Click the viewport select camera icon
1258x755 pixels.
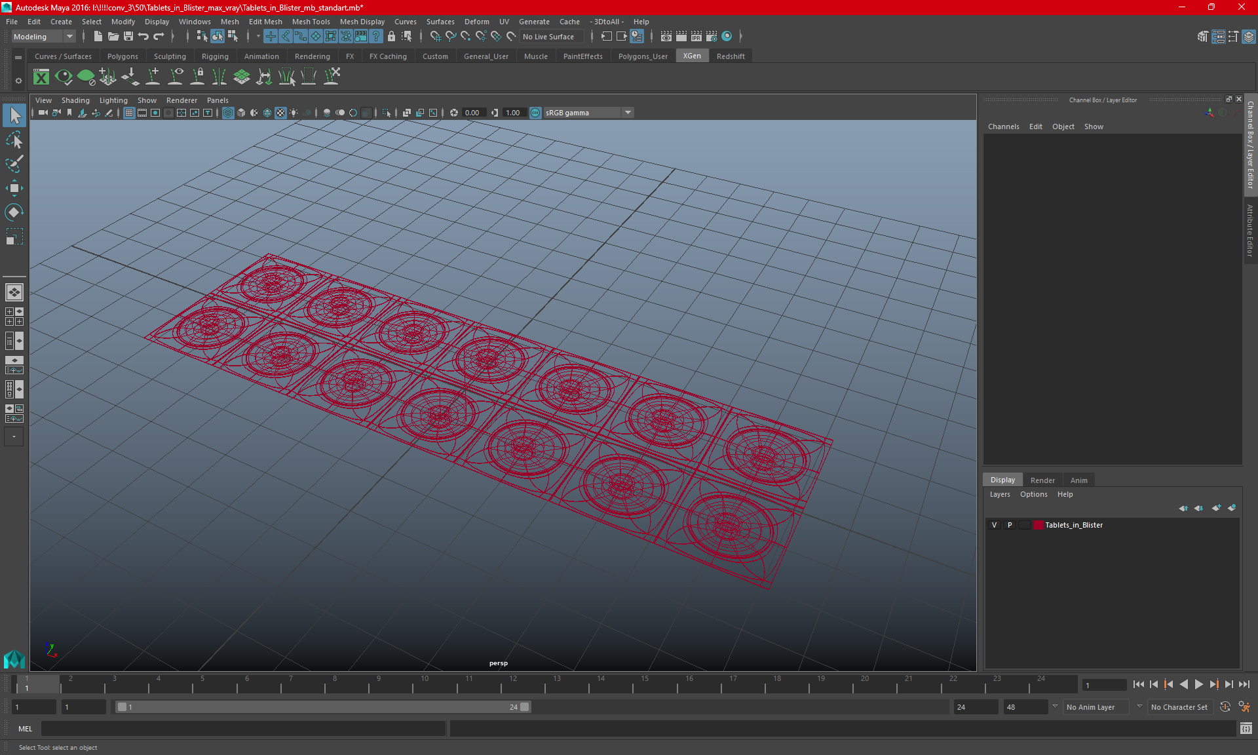(43, 113)
